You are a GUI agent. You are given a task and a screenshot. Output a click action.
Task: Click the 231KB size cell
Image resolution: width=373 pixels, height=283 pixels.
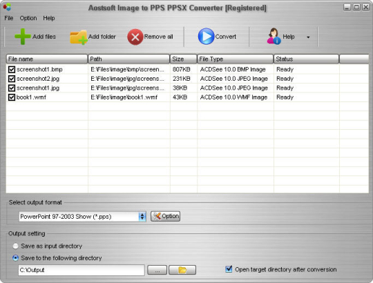pyautogui.click(x=181, y=79)
